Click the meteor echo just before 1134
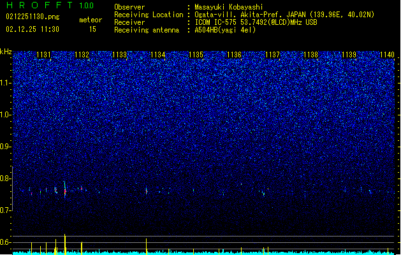Image resolution: width=401 pixels, height=255 pixels. click(147, 191)
